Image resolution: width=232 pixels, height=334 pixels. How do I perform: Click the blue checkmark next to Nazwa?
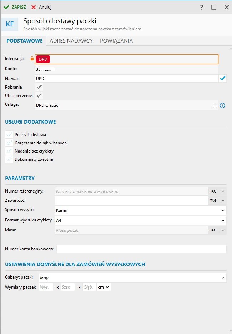[223, 78]
